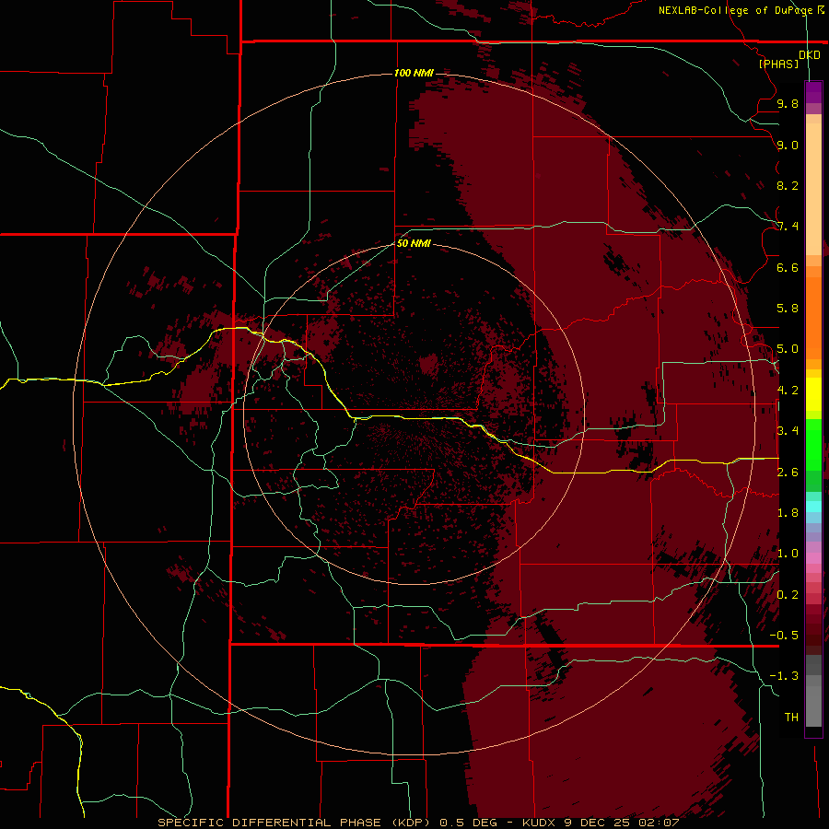Pick the bright green color bar segment
The height and width of the screenshot is (829, 829).
pos(813,445)
